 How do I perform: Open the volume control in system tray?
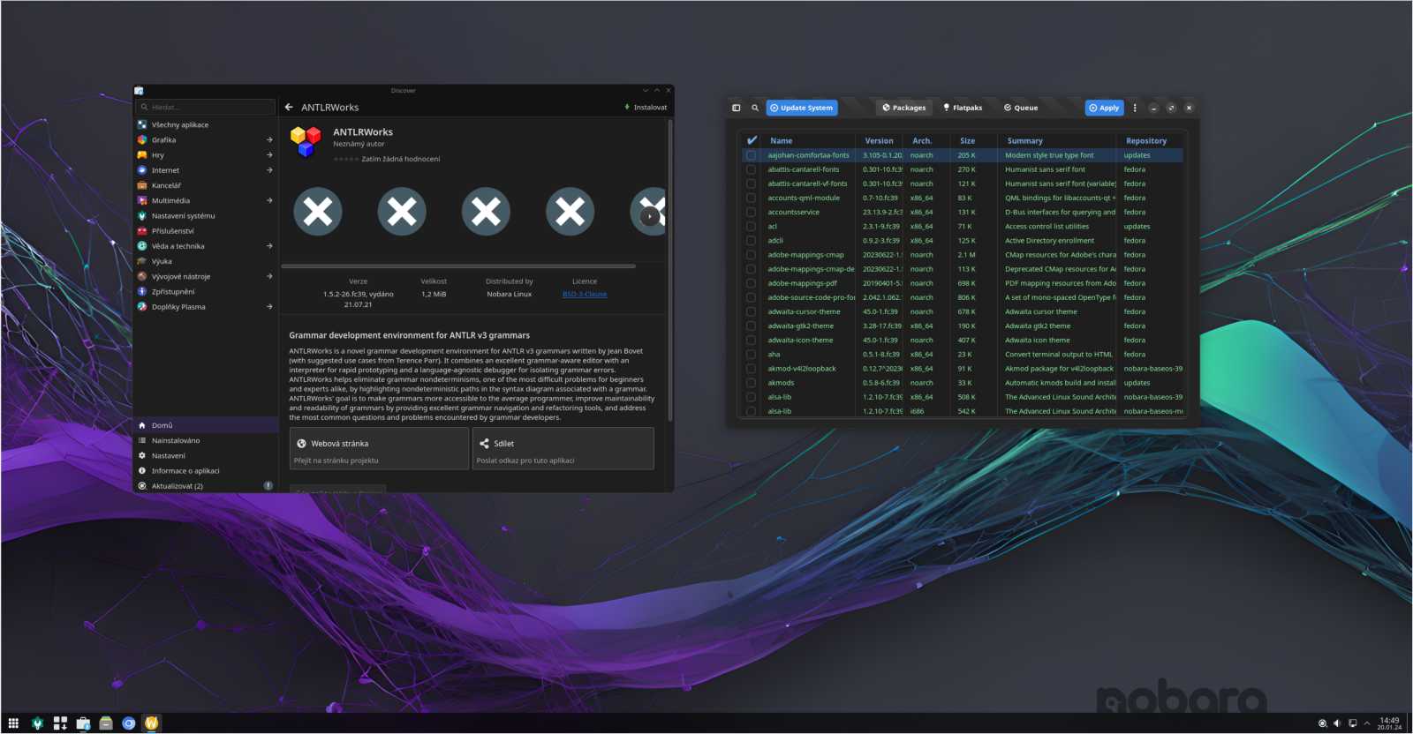(x=1337, y=723)
